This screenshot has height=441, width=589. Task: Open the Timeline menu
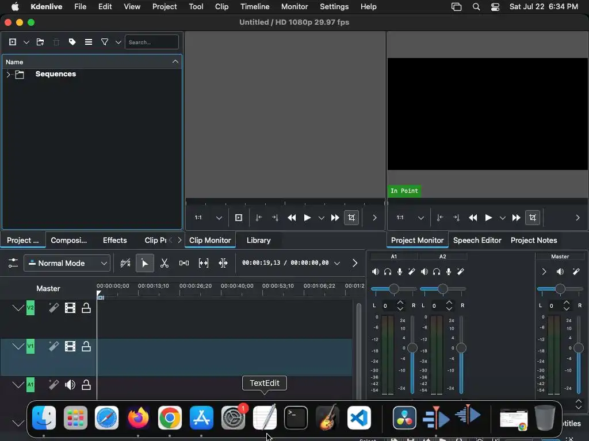[255, 7]
